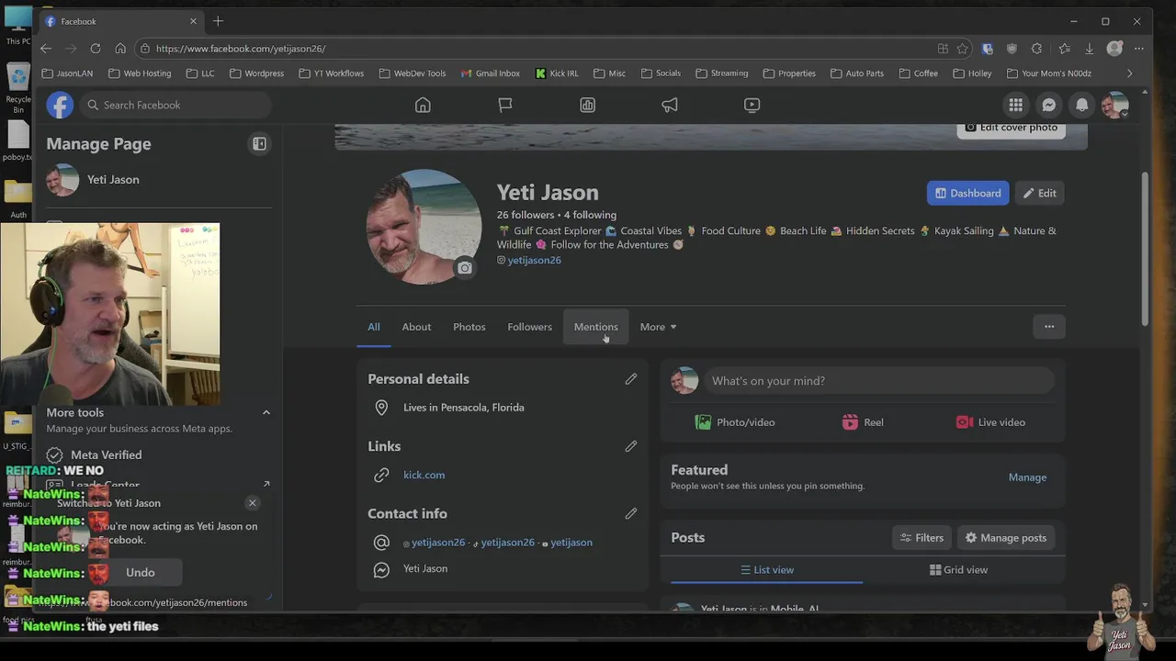The width and height of the screenshot is (1176, 661).
Task: Close the Facebook browser tab
Action: 193,21
